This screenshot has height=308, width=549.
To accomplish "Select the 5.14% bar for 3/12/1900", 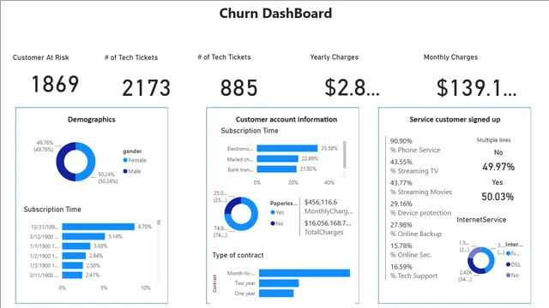I will click(84, 236).
